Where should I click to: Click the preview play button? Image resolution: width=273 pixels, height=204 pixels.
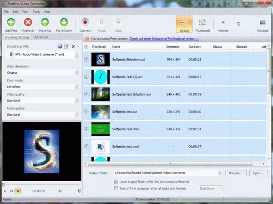tap(5, 191)
